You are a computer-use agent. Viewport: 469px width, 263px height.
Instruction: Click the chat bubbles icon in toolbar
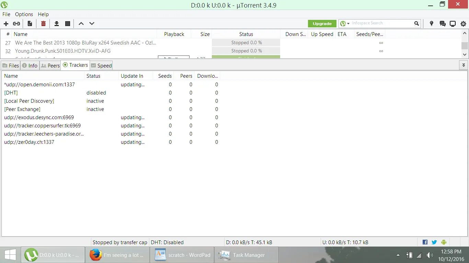click(x=443, y=24)
